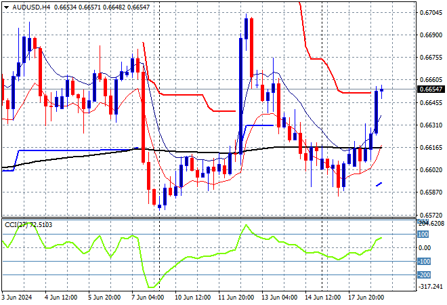Open the AUDUSD chart dropdown triangle
Screen dimensions: 447x305
click(6, 7)
